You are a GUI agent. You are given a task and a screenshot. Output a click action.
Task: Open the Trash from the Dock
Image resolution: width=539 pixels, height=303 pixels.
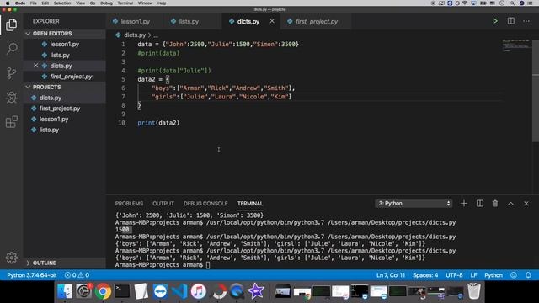(x=474, y=291)
